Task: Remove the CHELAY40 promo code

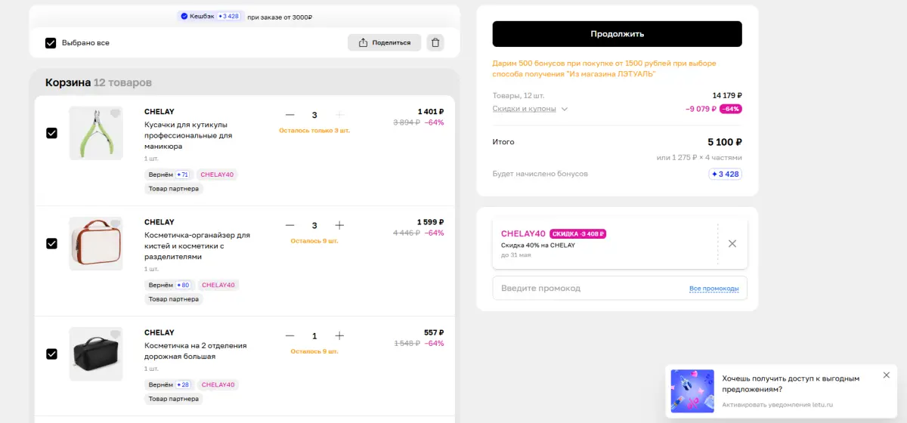Action: (x=732, y=243)
